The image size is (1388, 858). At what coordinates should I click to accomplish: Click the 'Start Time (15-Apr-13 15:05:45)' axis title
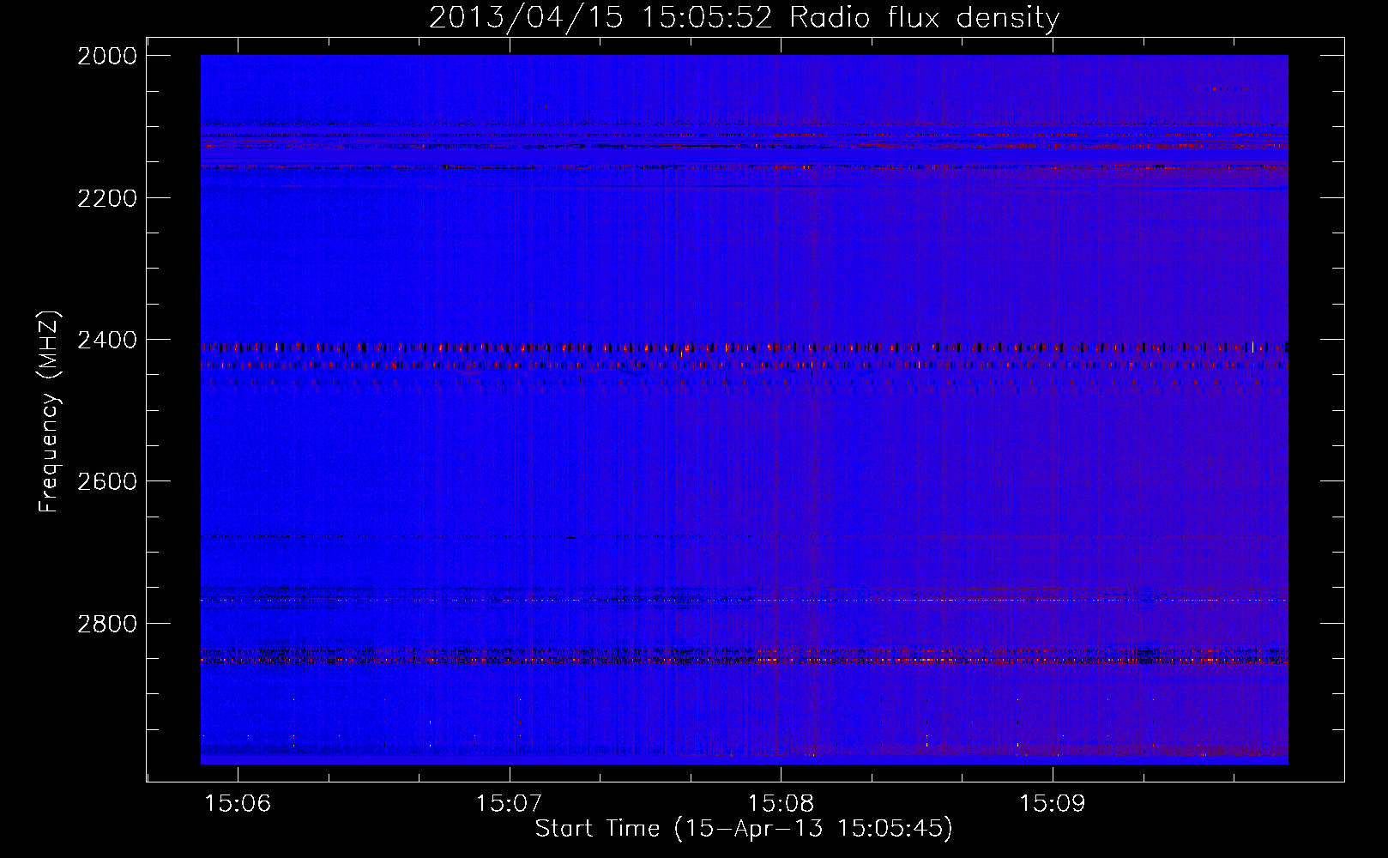744,829
